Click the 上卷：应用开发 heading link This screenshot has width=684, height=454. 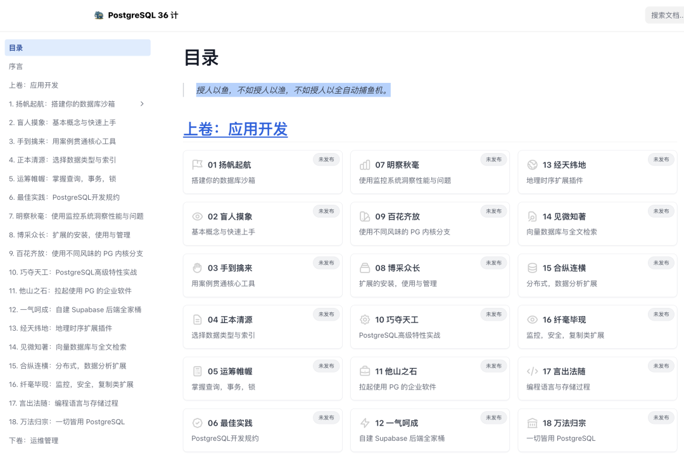pos(236,130)
